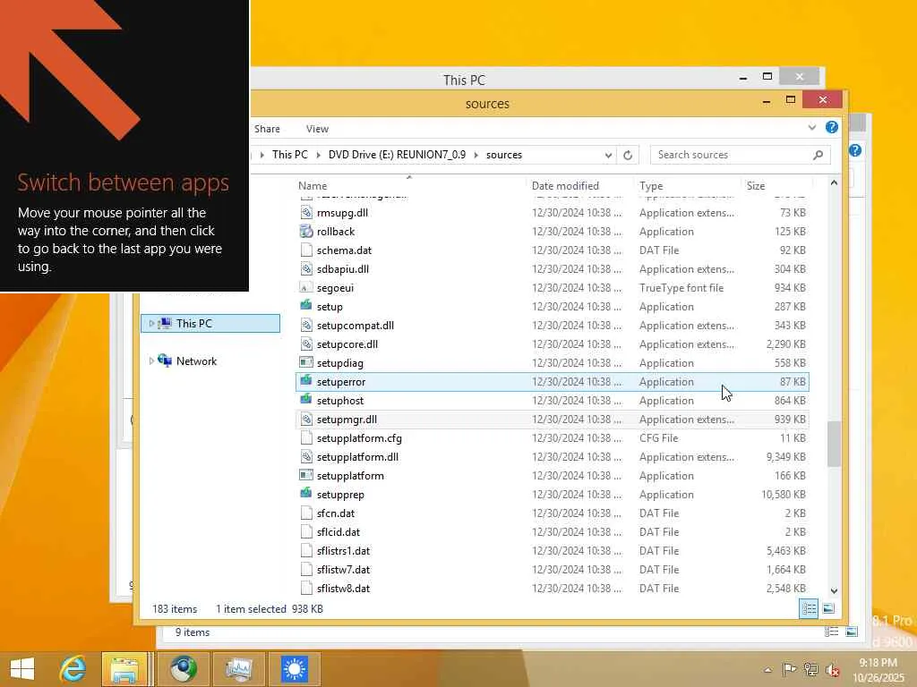Click the setupcore.dll file icon

click(306, 344)
